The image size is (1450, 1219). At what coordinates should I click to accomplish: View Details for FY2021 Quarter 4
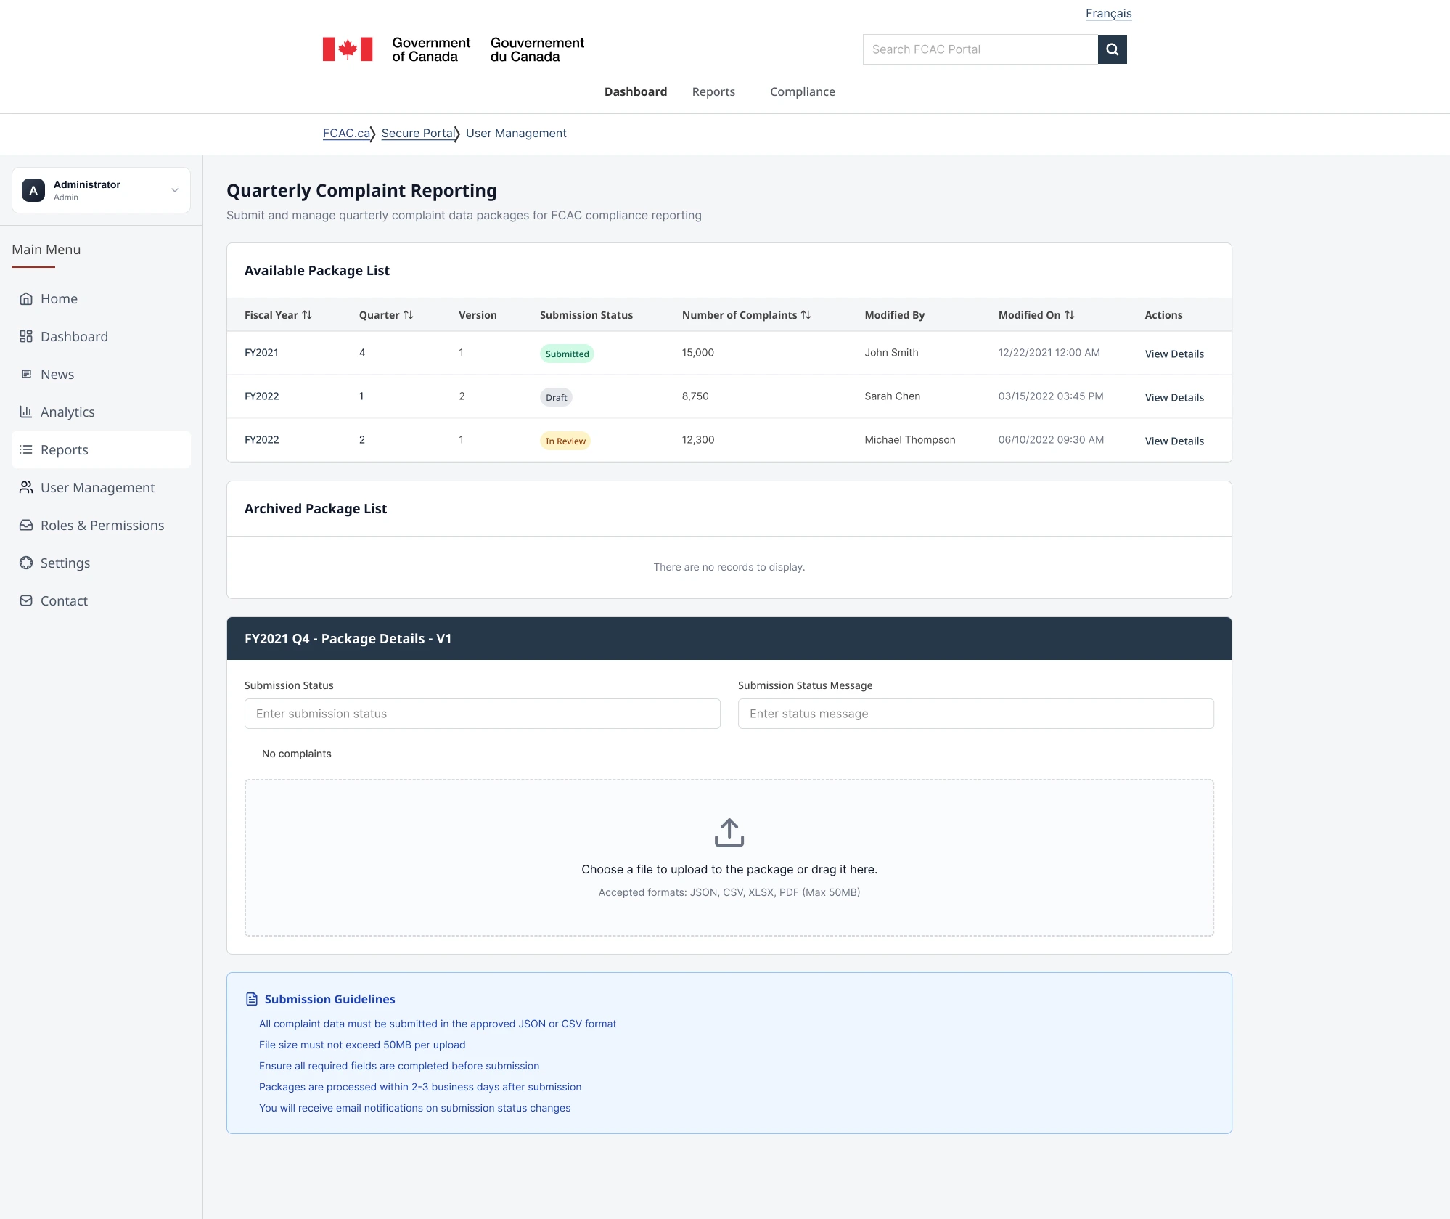point(1174,354)
